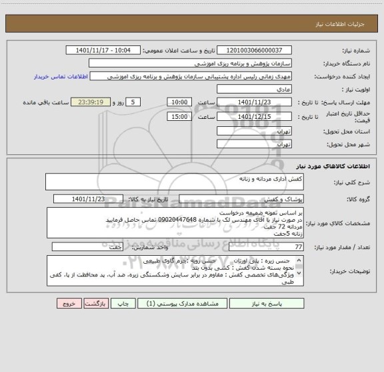Click response deadline date 1401/11/23 under 'اولویت نیاز'
Viewport: 384px width, 372px height.
point(254,102)
